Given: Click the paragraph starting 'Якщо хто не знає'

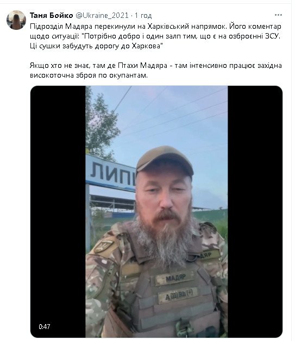Looking at the screenshot, I should pyautogui.click(x=155, y=70).
